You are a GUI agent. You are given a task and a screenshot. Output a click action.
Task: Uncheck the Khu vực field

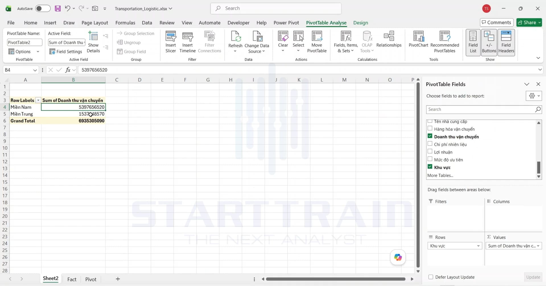[430, 167]
